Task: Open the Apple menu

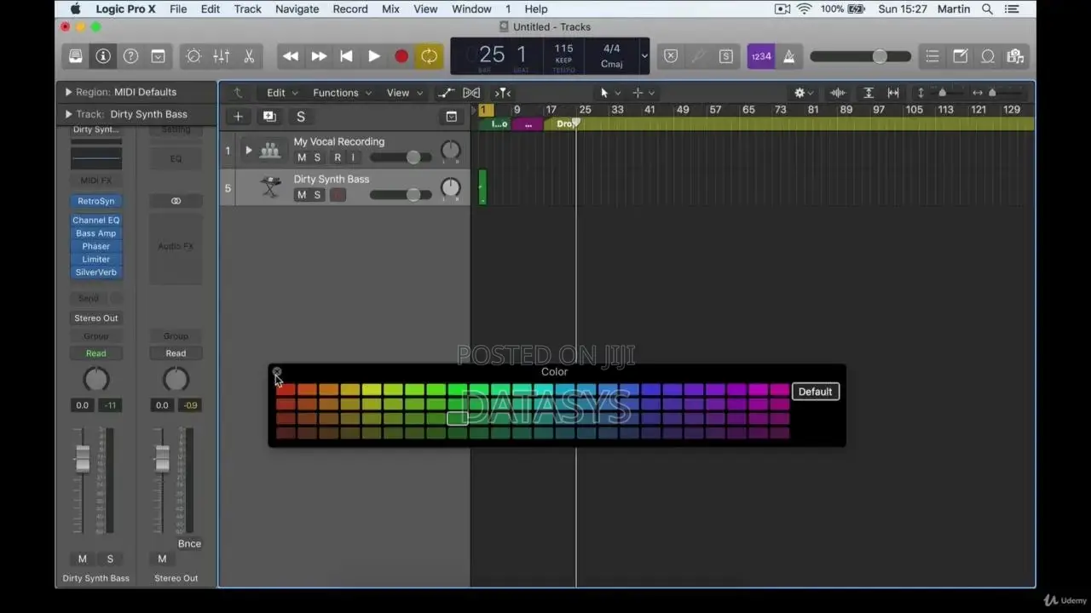Action: coord(75,9)
